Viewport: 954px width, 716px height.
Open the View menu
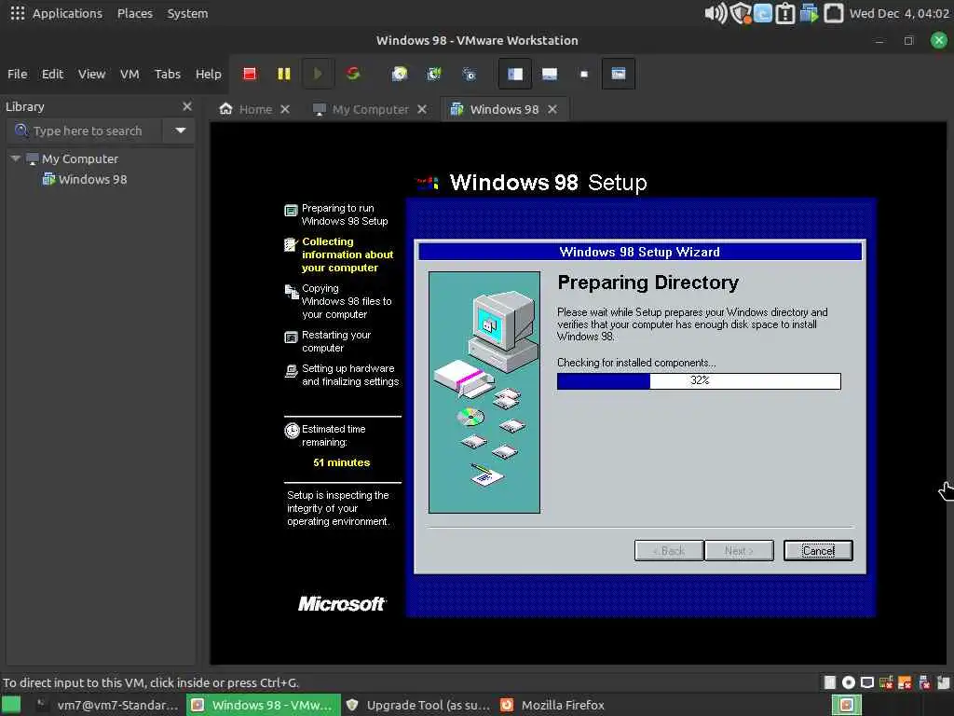click(91, 74)
